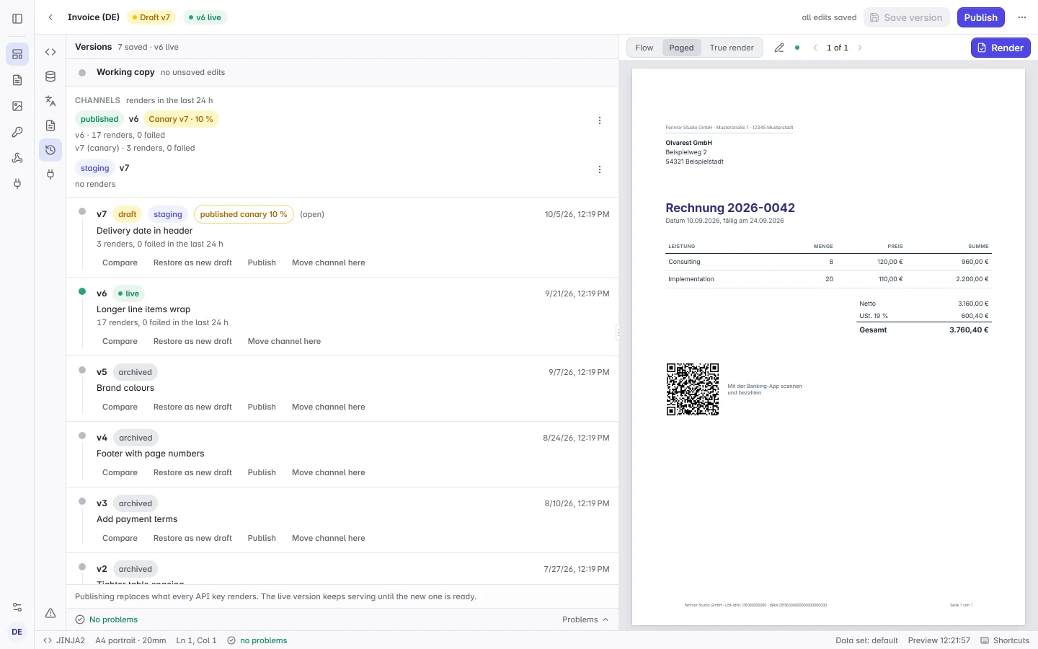This screenshot has width=1038, height=649.
Task: Open the database data sets icon
Action: (x=50, y=76)
